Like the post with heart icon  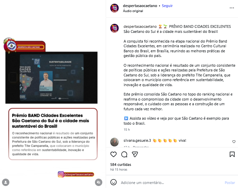tap(113, 154)
